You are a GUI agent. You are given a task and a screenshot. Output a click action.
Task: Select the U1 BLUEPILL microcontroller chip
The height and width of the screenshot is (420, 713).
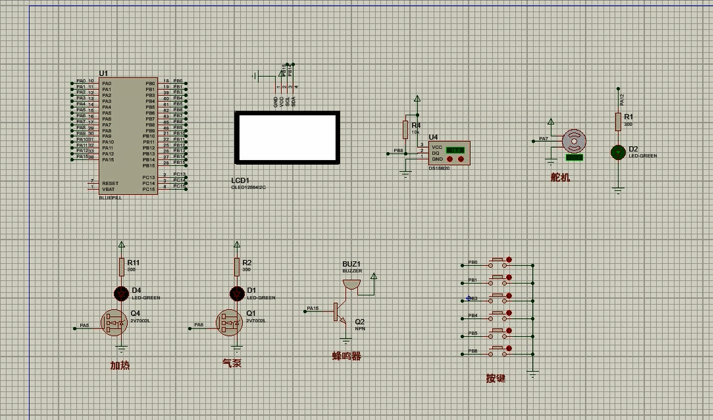(128, 135)
